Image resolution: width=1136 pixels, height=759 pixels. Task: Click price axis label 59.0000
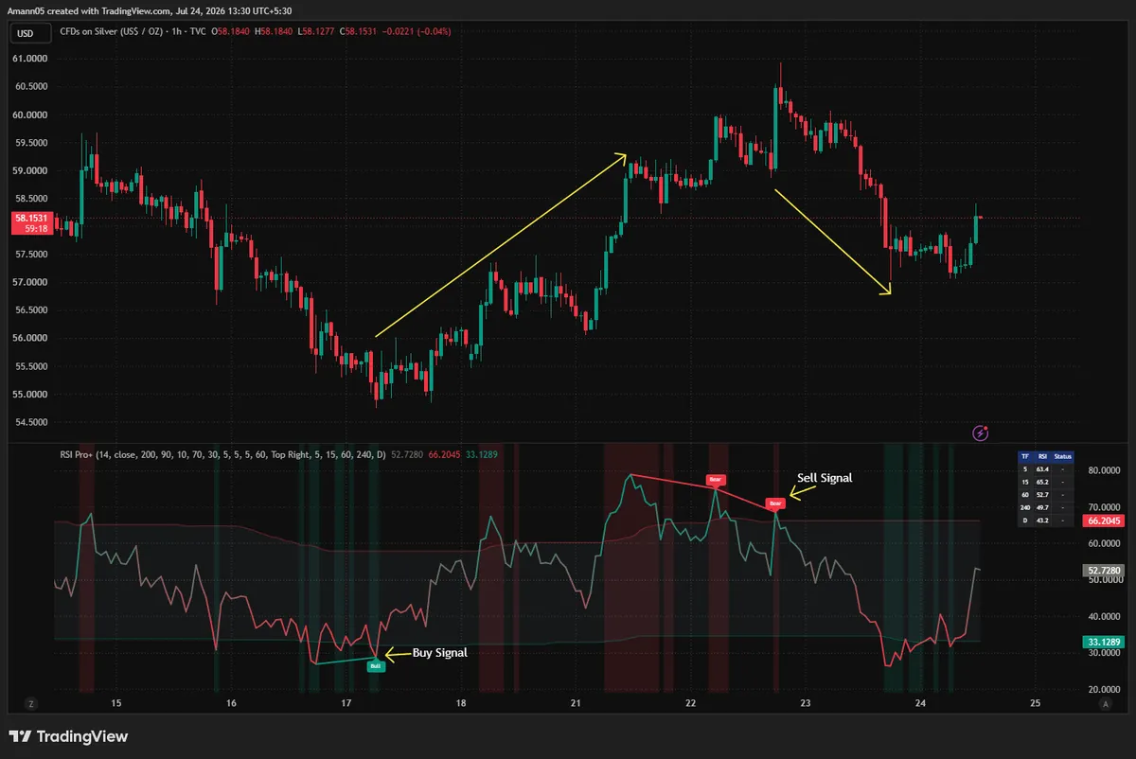[x=29, y=170]
